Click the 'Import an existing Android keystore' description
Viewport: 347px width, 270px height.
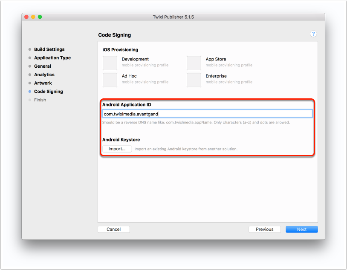click(x=186, y=149)
